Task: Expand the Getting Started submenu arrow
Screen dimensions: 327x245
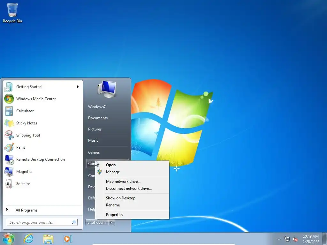Action: coord(78,87)
